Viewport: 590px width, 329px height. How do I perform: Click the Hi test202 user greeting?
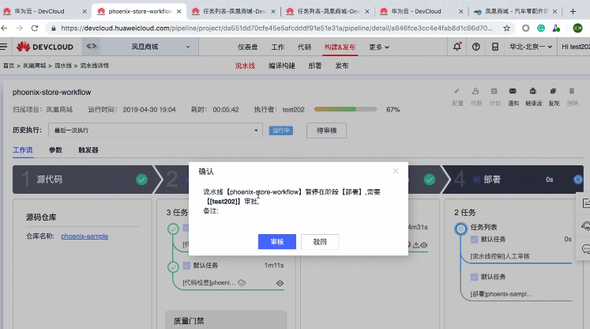pyautogui.click(x=575, y=47)
